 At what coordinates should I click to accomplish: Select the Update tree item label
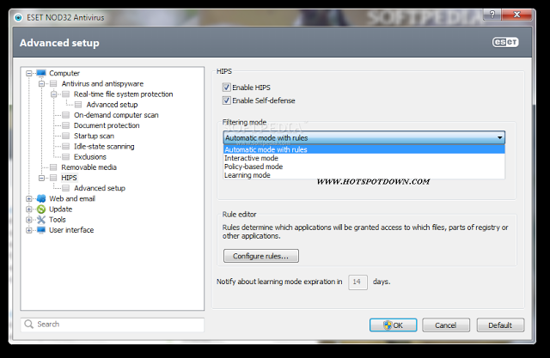(61, 209)
